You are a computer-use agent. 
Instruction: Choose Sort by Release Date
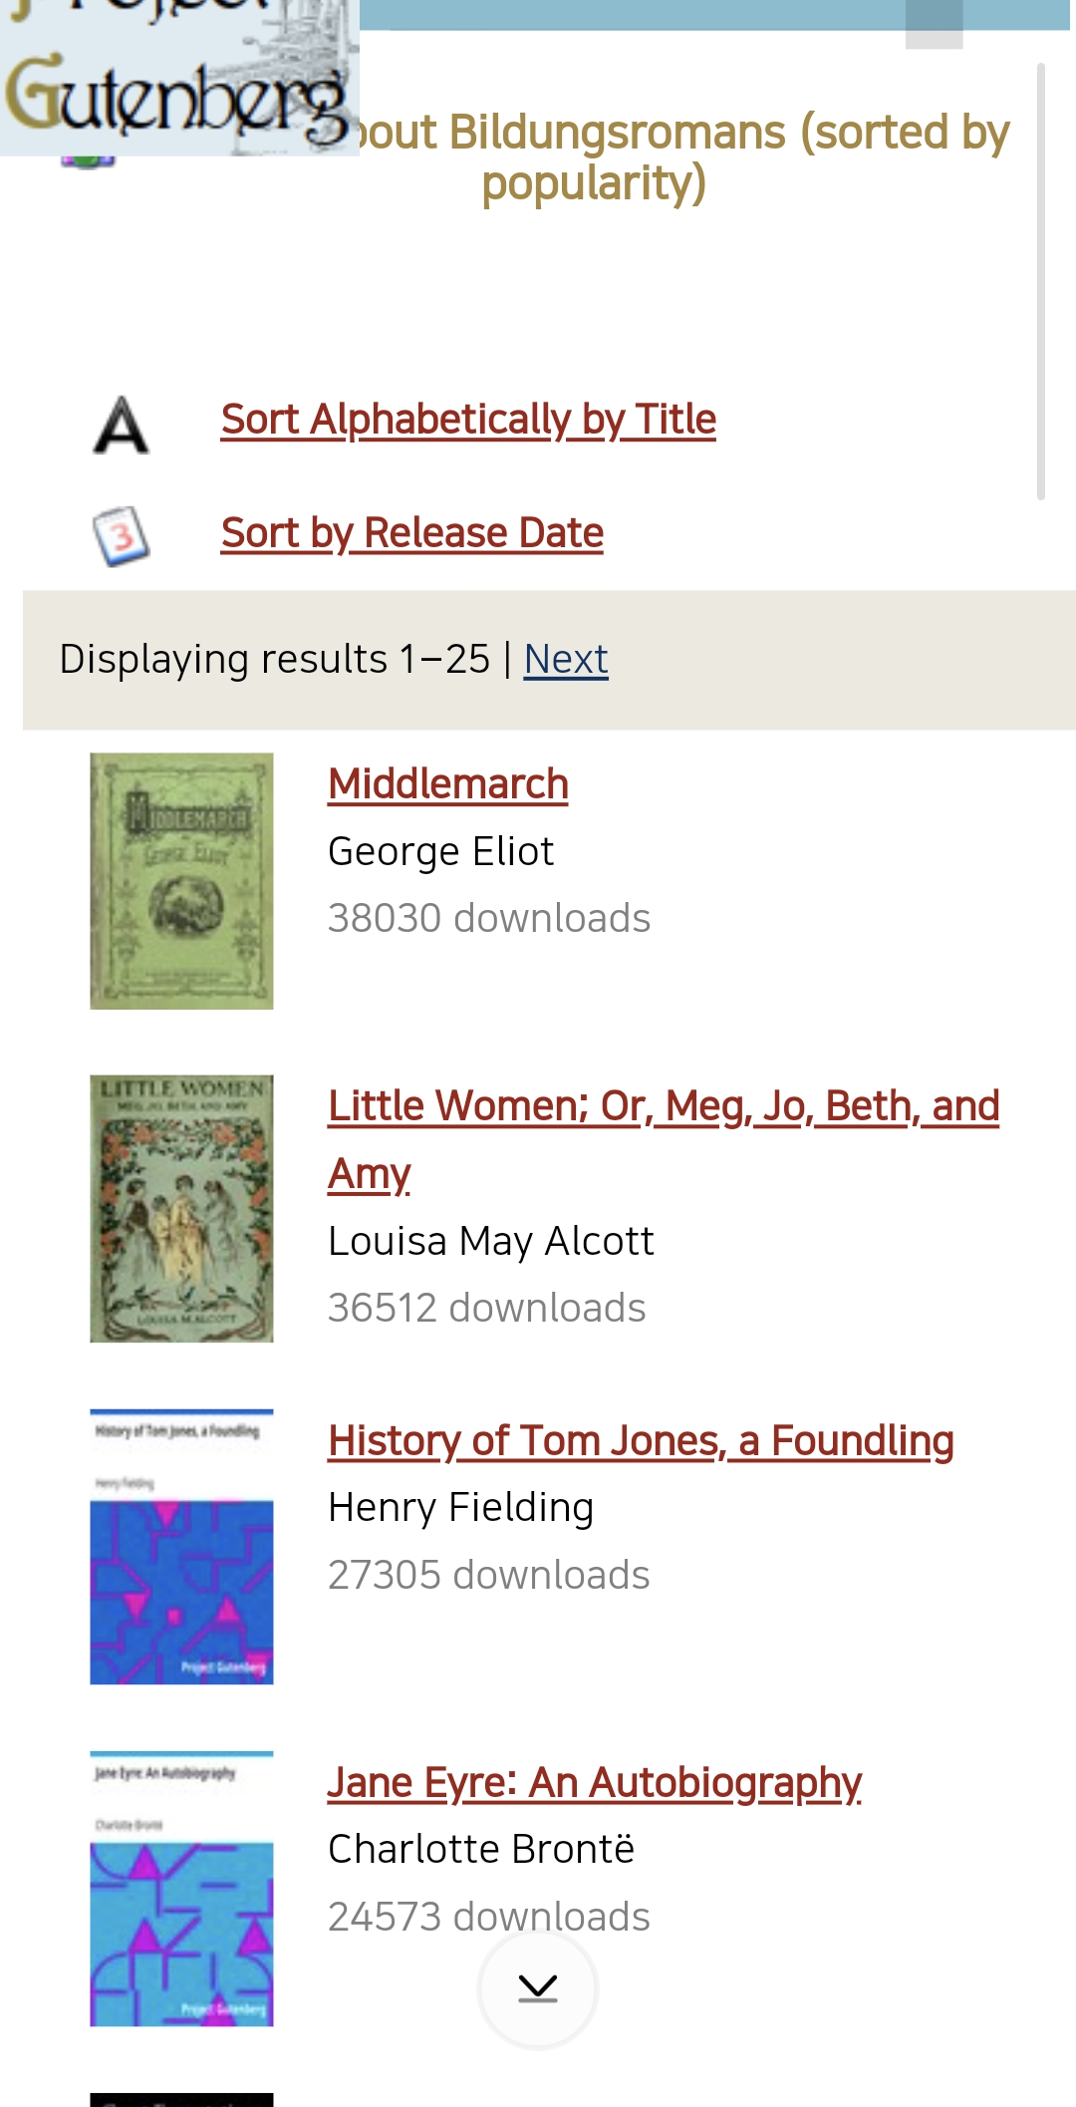point(412,533)
